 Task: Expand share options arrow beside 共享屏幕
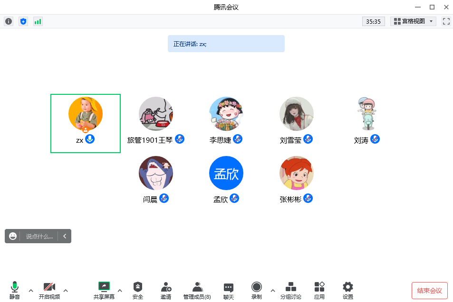point(120,291)
